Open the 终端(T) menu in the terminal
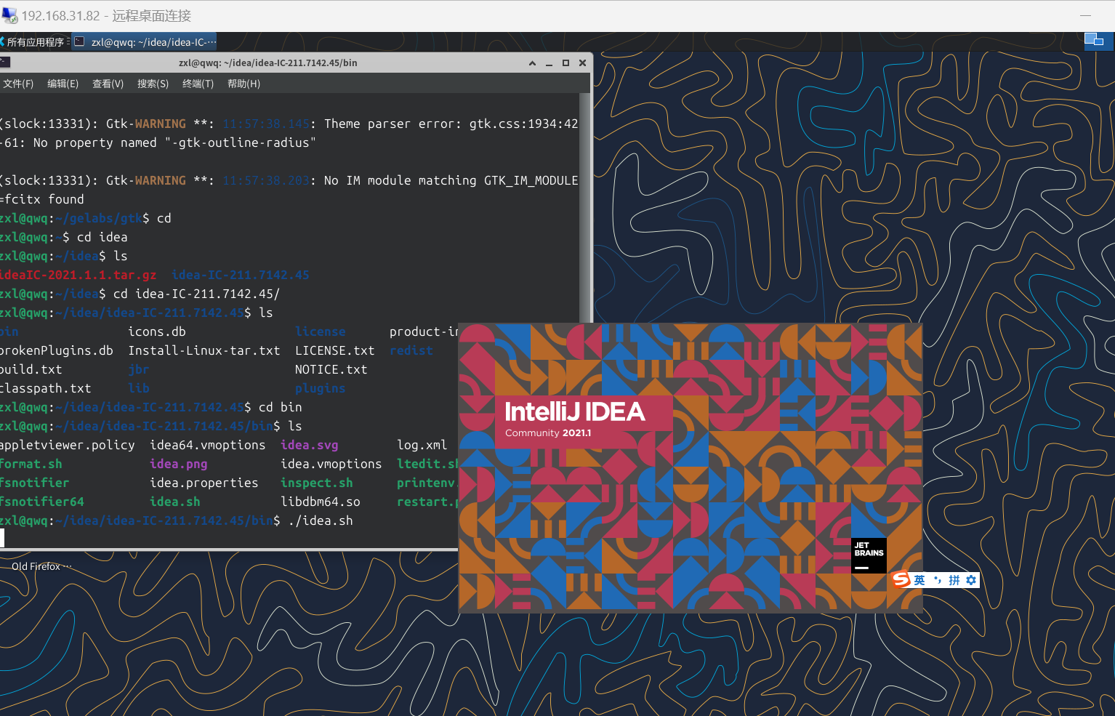This screenshot has height=716, width=1115. point(198,84)
